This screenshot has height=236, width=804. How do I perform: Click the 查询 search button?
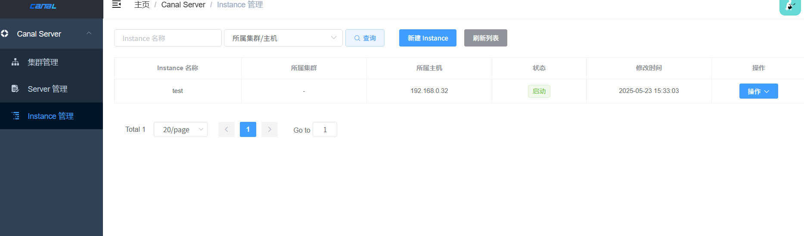click(365, 38)
